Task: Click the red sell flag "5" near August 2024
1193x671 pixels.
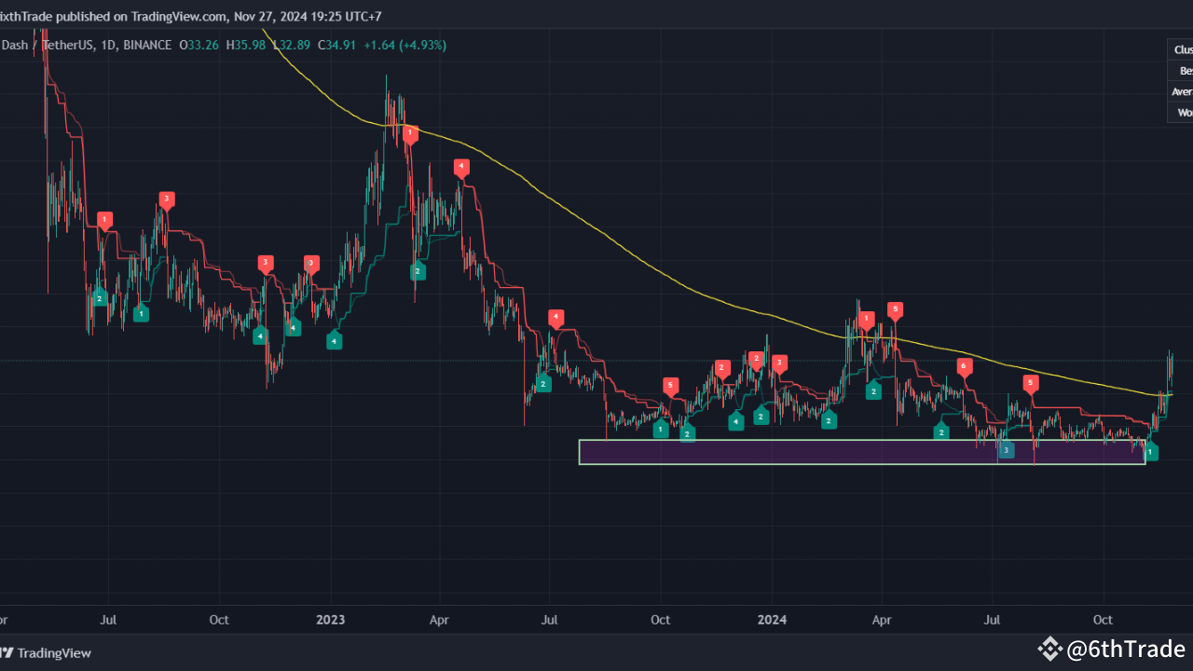Action: point(1030,383)
